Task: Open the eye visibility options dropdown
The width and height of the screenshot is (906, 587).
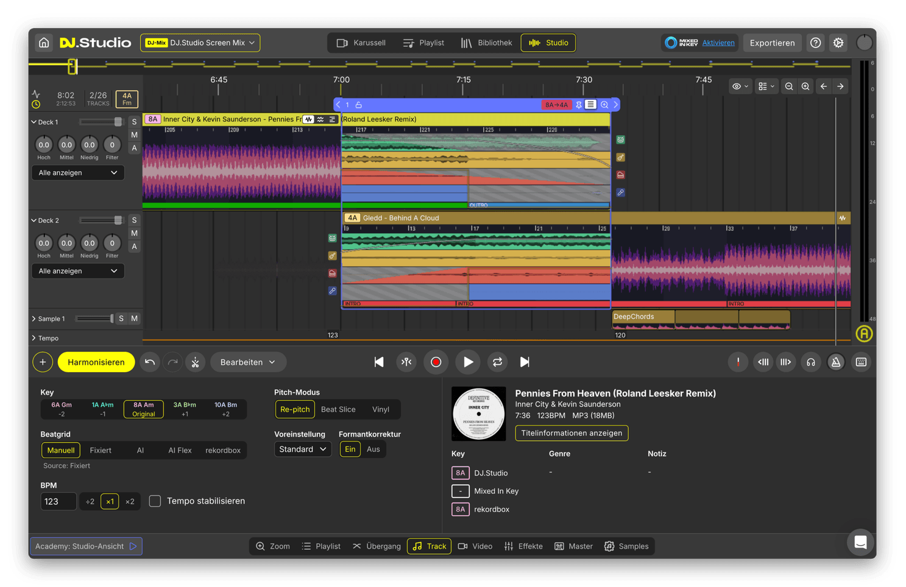Action: click(740, 86)
